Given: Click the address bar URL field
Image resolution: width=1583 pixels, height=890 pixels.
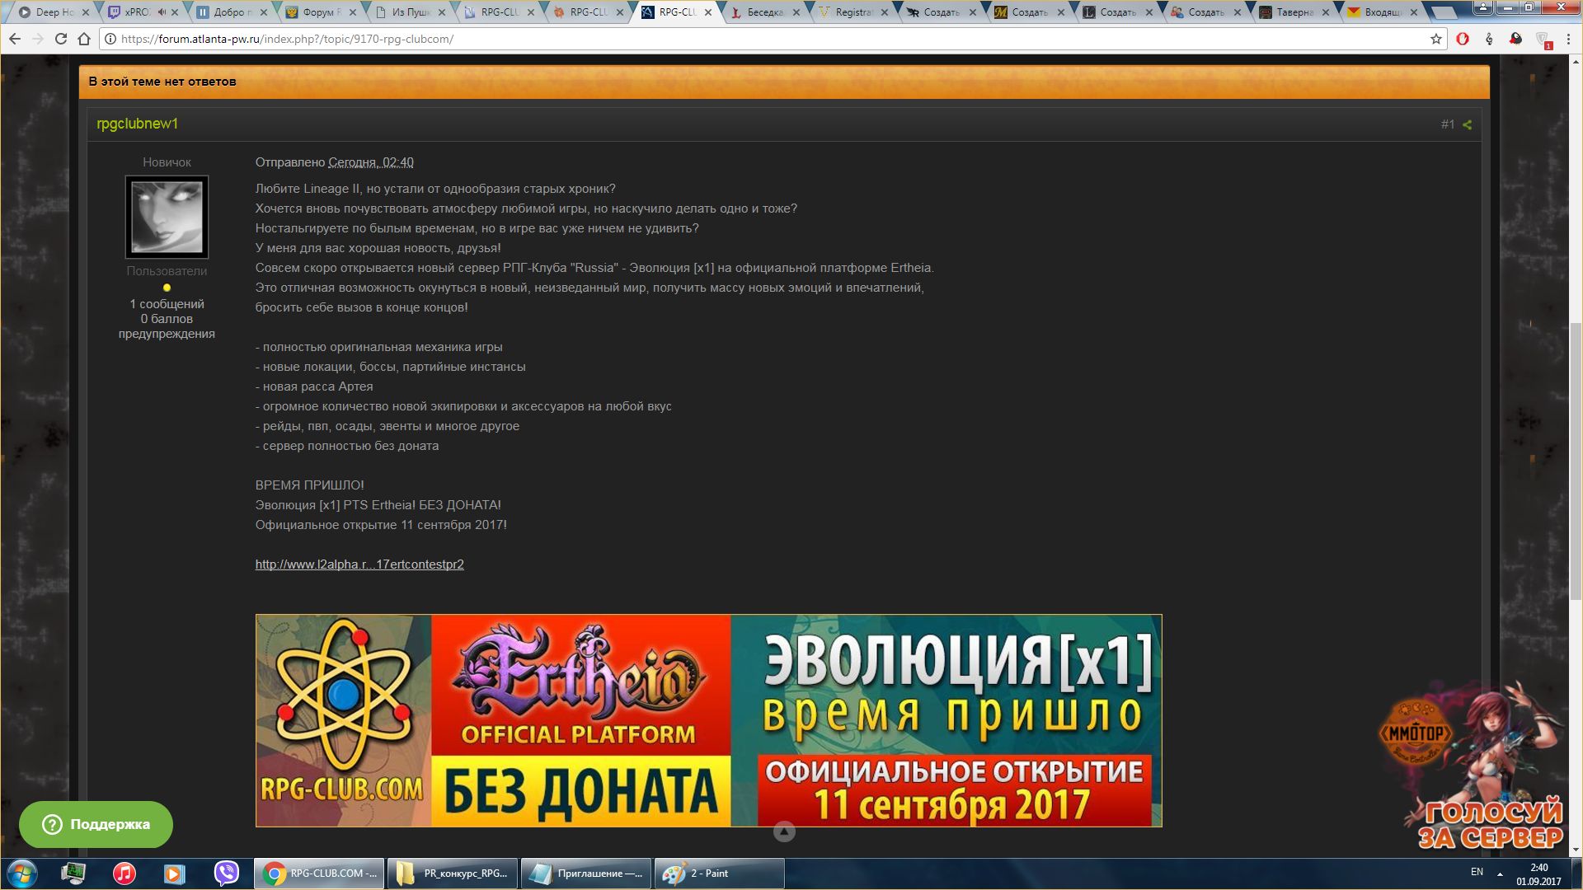Looking at the screenshot, I should pyautogui.click(x=767, y=39).
